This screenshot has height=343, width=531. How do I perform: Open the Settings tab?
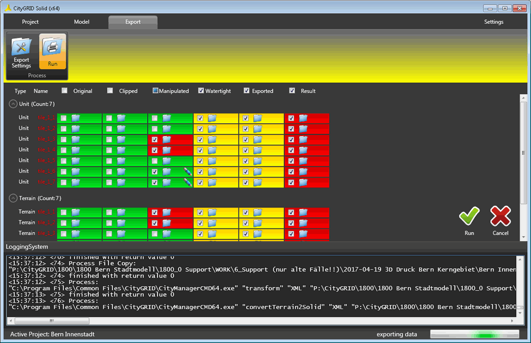[493, 22]
